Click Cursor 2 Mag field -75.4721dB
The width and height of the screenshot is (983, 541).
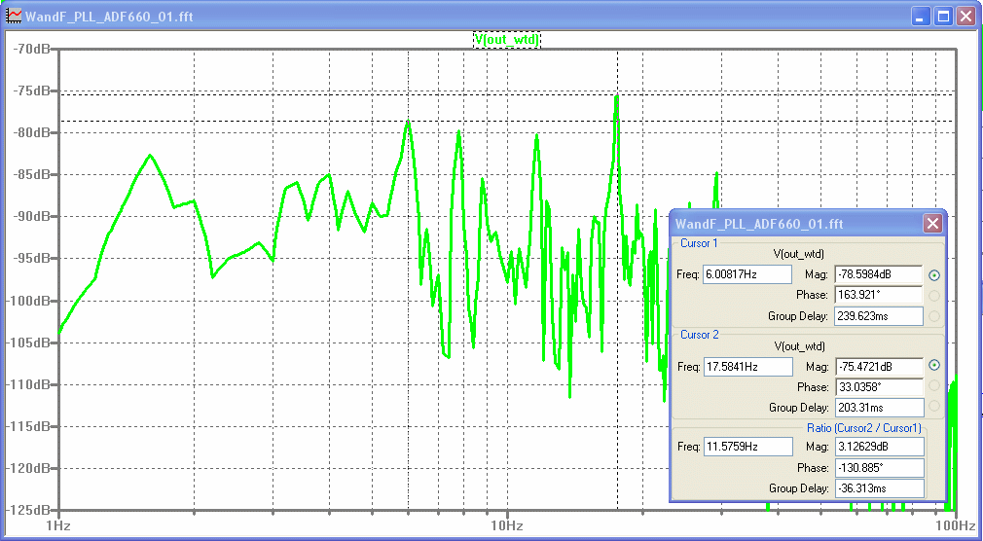[x=879, y=366]
